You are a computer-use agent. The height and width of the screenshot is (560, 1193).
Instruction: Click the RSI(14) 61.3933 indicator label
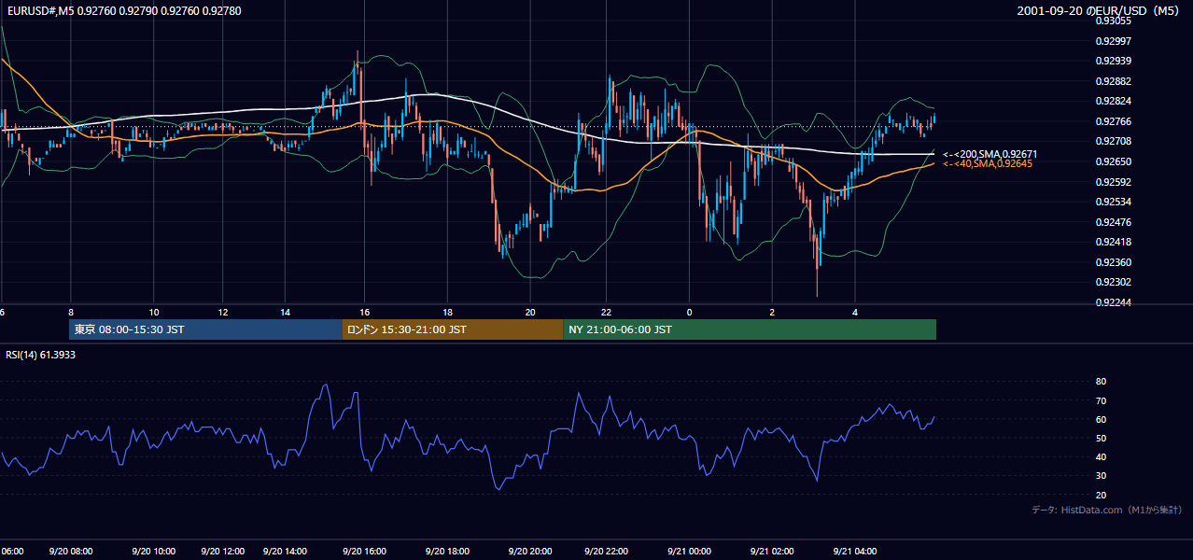40,355
